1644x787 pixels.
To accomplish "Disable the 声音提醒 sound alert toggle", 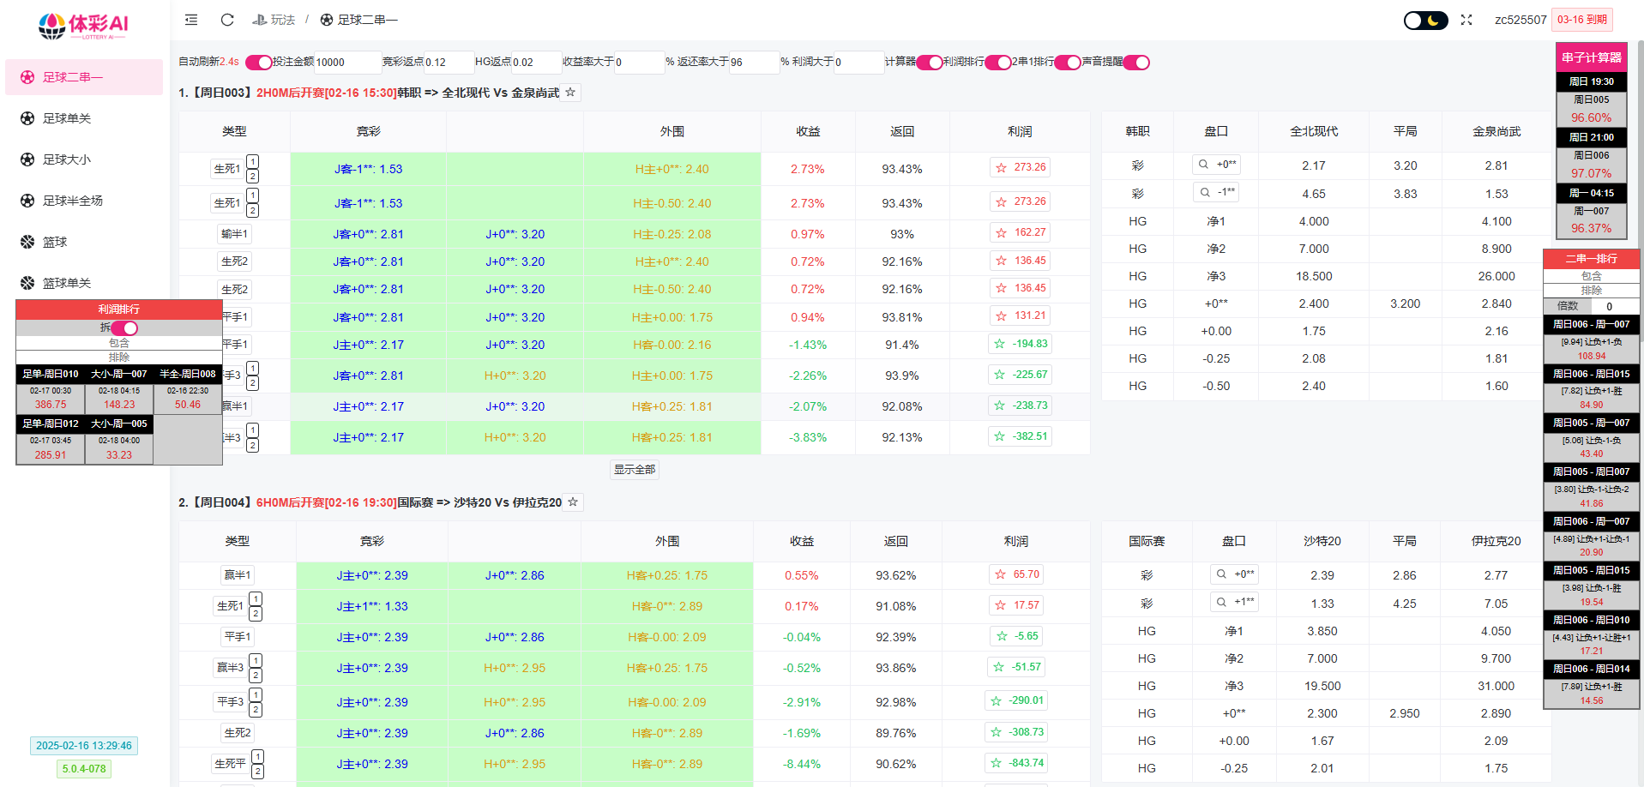I will coord(1136,63).
